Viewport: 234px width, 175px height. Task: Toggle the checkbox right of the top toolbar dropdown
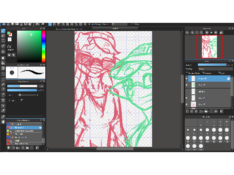click(x=132, y=24)
